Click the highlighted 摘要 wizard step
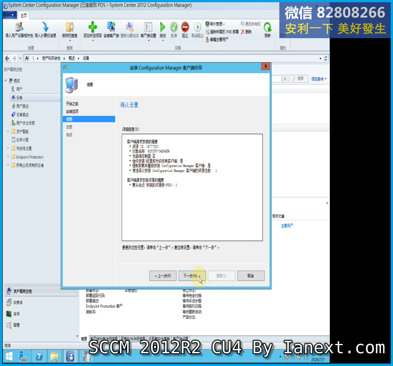The width and height of the screenshot is (393, 366). tap(89, 119)
